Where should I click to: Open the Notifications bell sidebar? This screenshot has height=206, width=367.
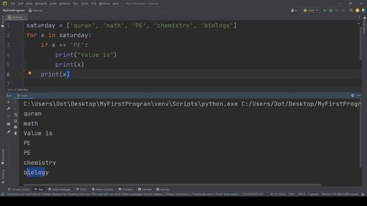[x=365, y=18]
